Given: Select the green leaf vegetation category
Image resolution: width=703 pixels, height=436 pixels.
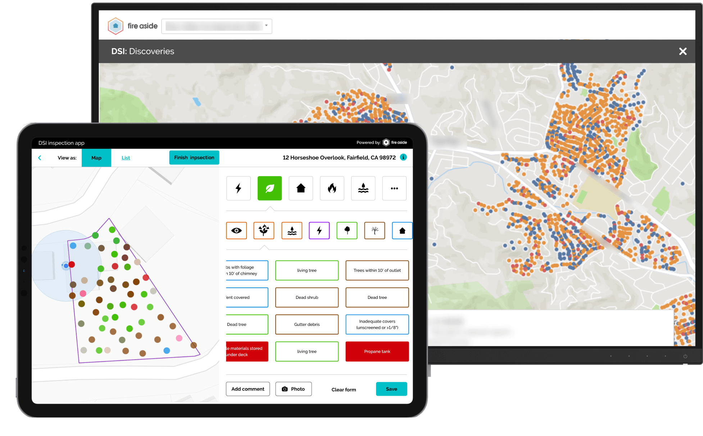Looking at the screenshot, I should coord(269,188).
